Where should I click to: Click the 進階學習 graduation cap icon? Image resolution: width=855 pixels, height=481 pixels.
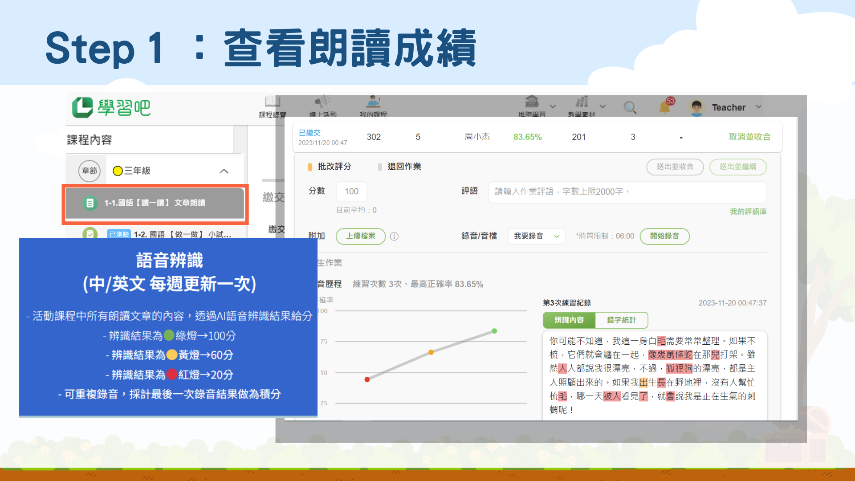tap(532, 102)
